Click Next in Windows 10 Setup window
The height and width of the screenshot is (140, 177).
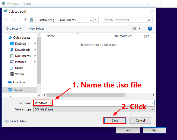(154, 130)
